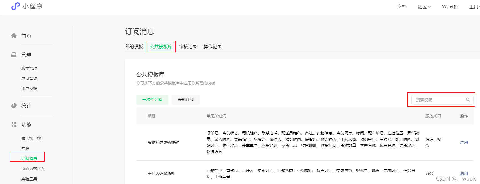Image resolution: width=480 pixels, height=184 pixels.
Task: Open 微信搜一搜 in sidebar
Action: click(x=31, y=138)
